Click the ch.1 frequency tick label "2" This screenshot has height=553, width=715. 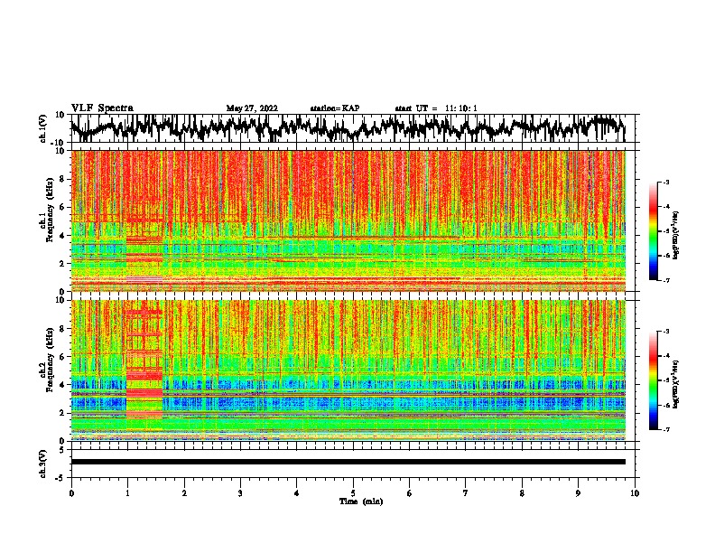tap(62, 263)
